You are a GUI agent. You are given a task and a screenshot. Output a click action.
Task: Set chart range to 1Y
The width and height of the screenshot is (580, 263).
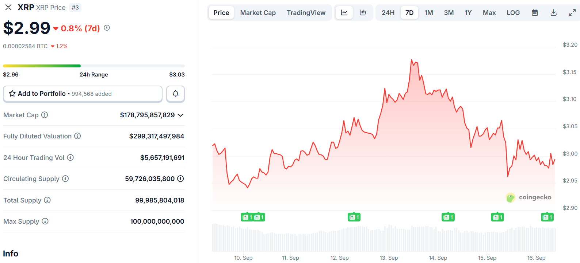pyautogui.click(x=468, y=13)
